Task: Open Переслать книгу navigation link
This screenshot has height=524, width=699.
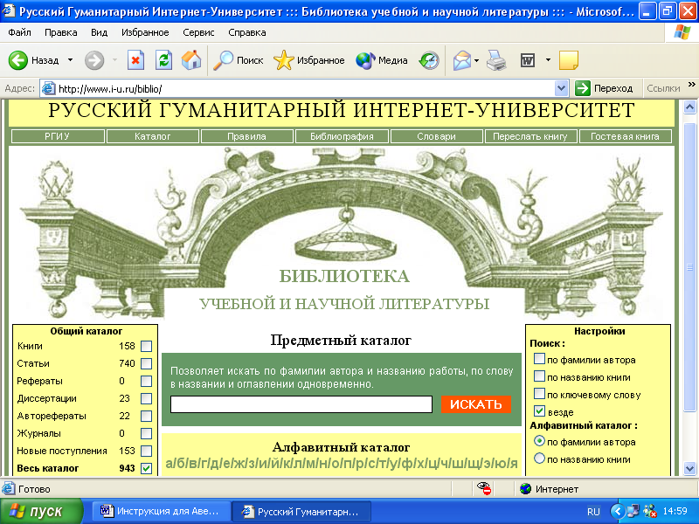Action: 530,136
